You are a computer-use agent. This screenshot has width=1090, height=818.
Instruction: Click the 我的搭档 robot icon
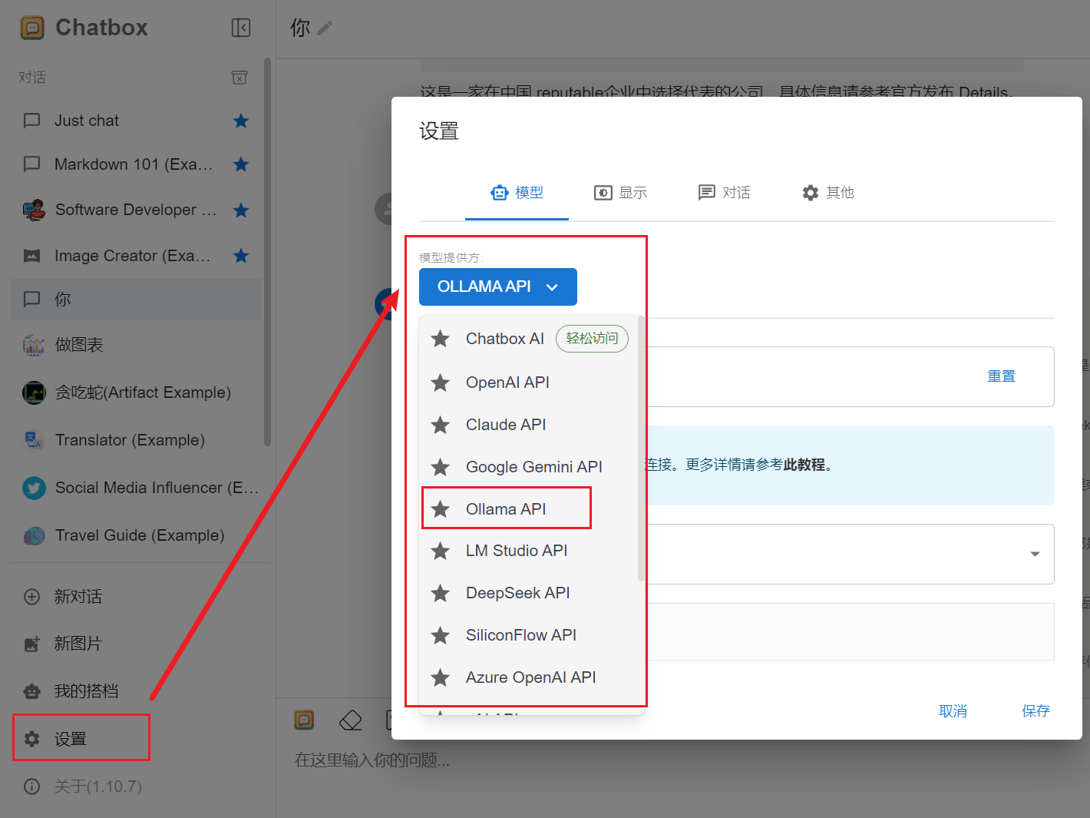[31, 691]
